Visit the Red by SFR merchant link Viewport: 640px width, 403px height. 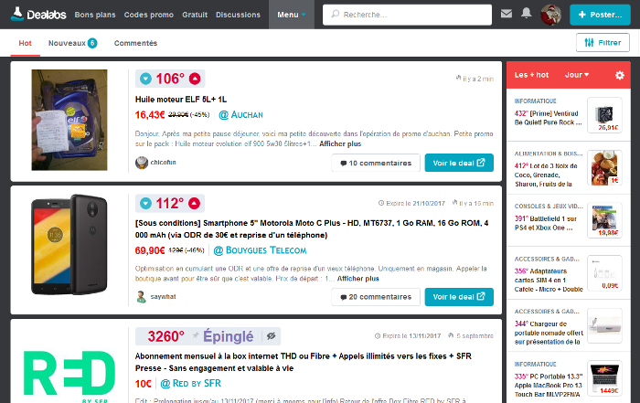pyautogui.click(x=190, y=384)
